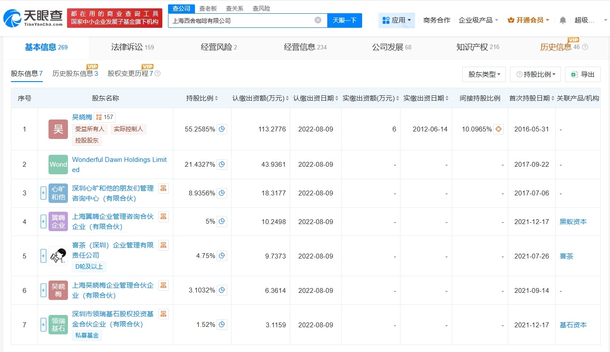Screen dimensions: 610x352
Task: Click the equity structure icon beside 喜茶(深圳)公司 name
Action: pos(163,245)
